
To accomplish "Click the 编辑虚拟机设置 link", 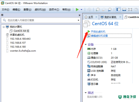I will (x=99, y=36).
